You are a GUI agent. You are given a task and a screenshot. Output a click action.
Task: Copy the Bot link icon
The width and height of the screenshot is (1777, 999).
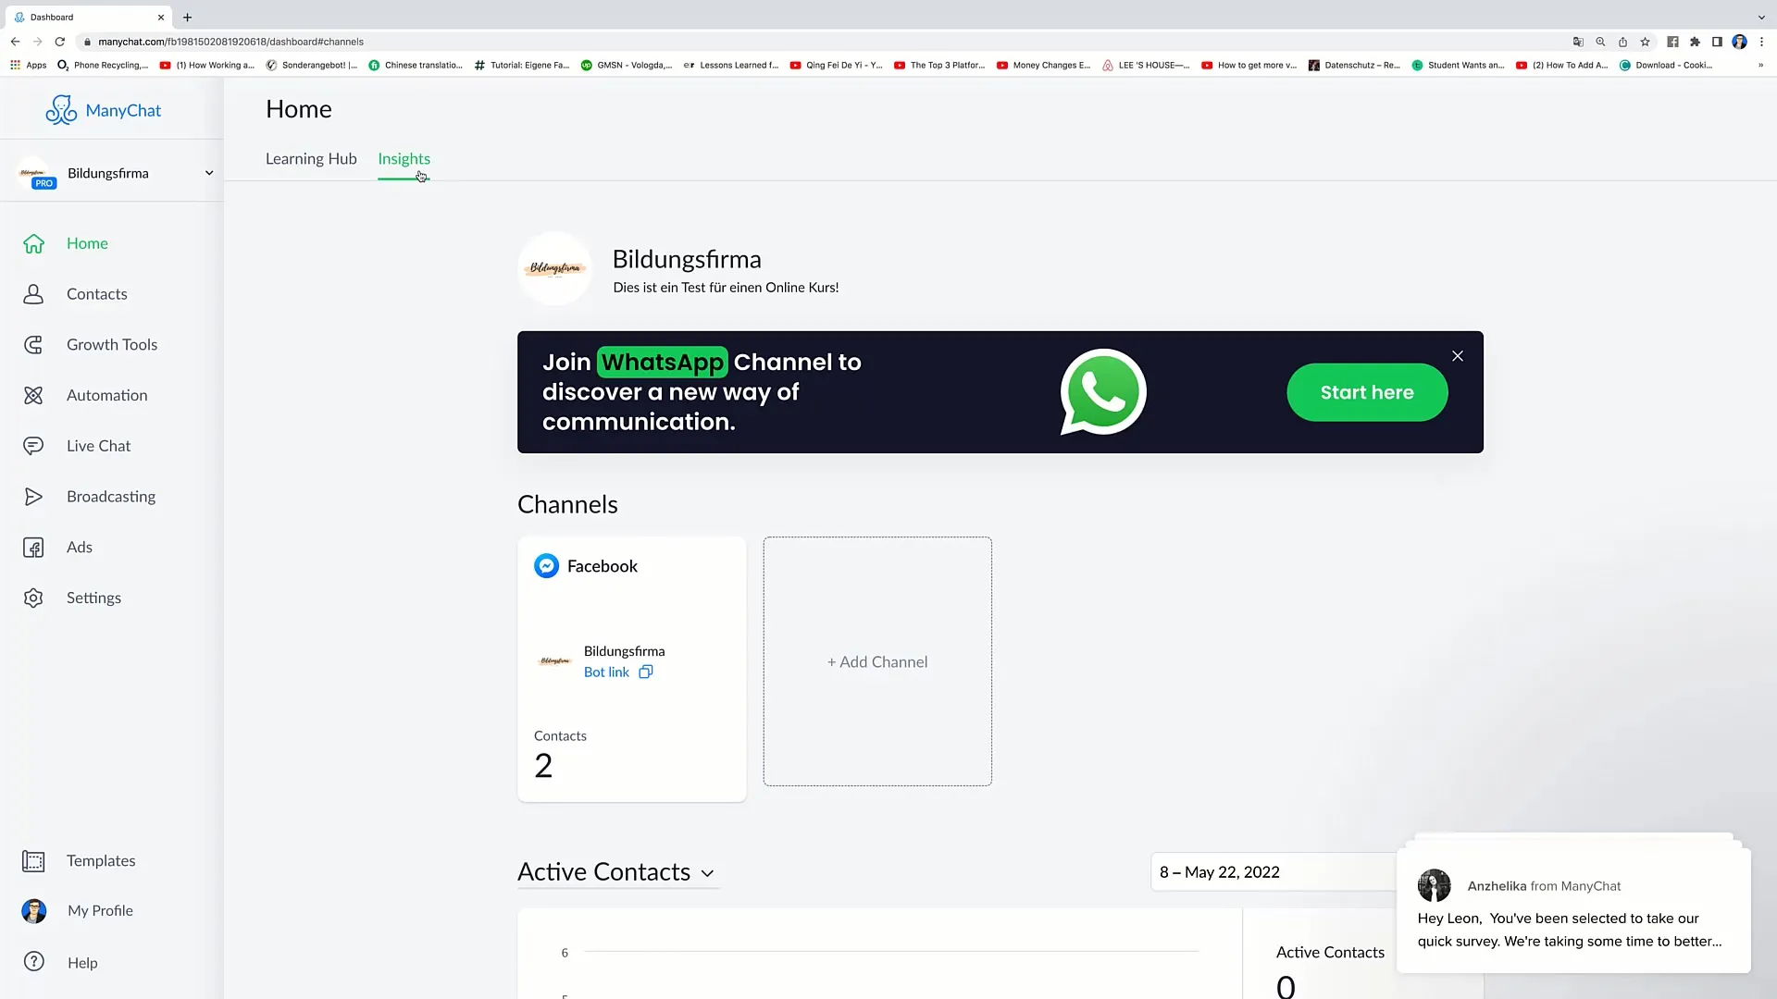pyautogui.click(x=646, y=671)
